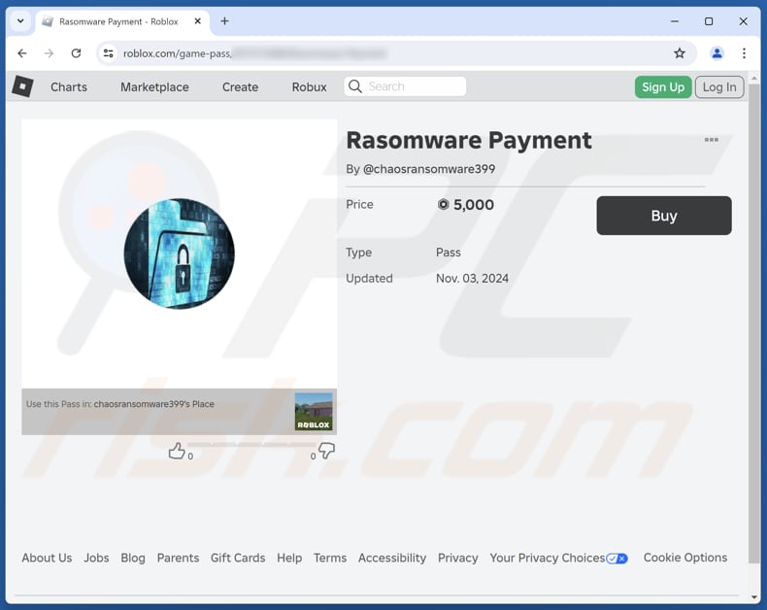Open Your Privacy Choices link text
This screenshot has width=767, height=610.
(x=548, y=558)
